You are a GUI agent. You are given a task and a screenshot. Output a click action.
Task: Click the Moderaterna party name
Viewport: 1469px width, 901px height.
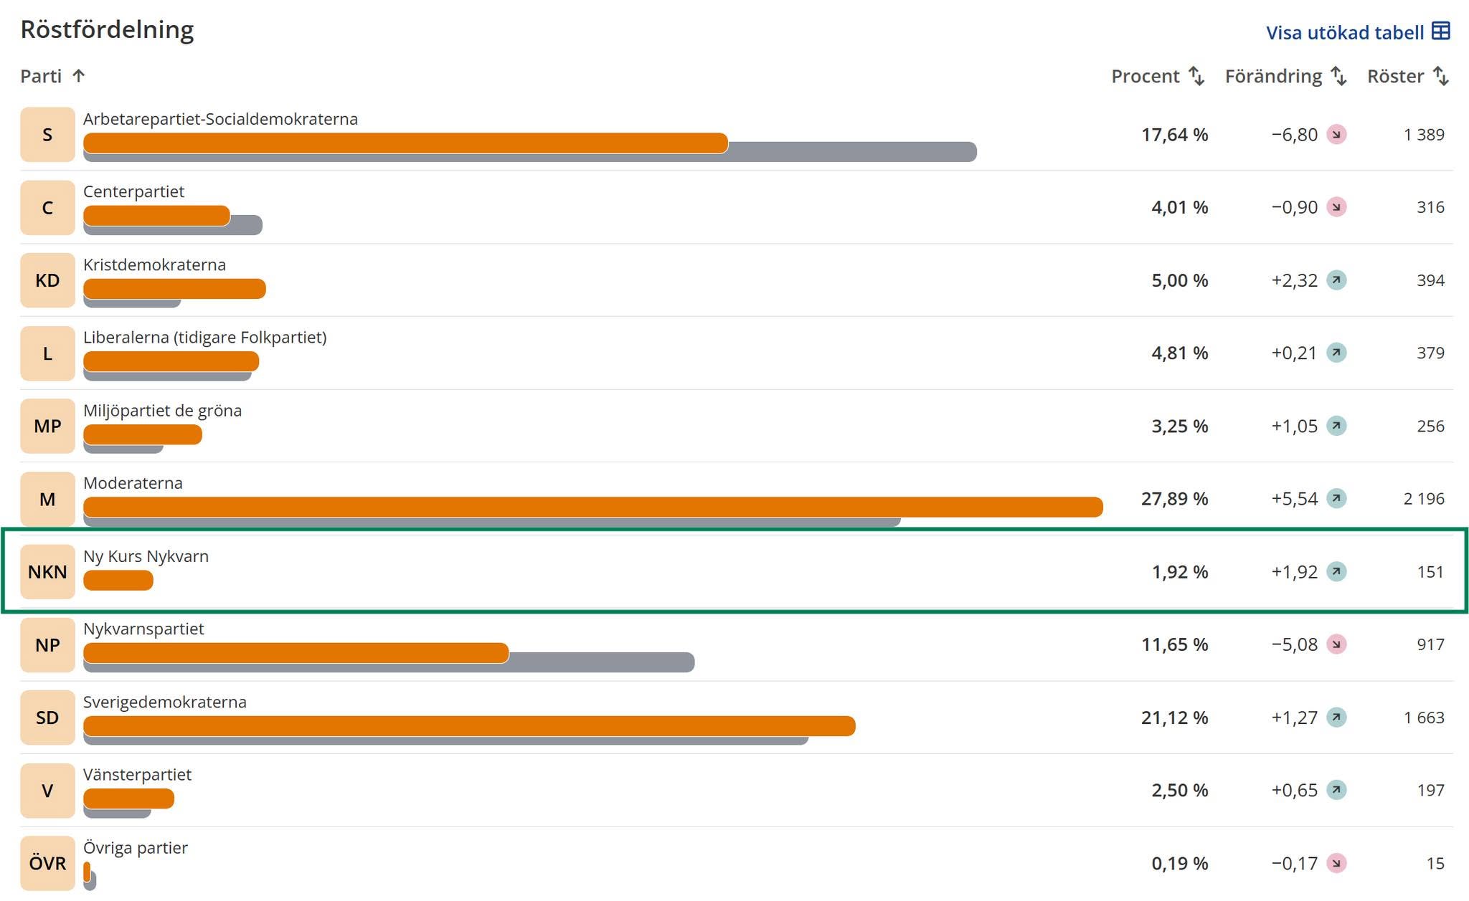133,483
